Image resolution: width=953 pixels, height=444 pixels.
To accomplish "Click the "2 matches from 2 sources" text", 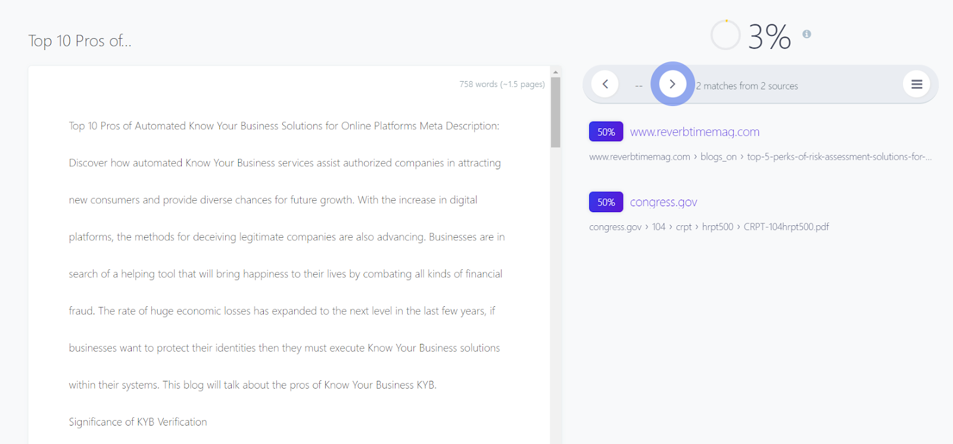I will point(747,86).
